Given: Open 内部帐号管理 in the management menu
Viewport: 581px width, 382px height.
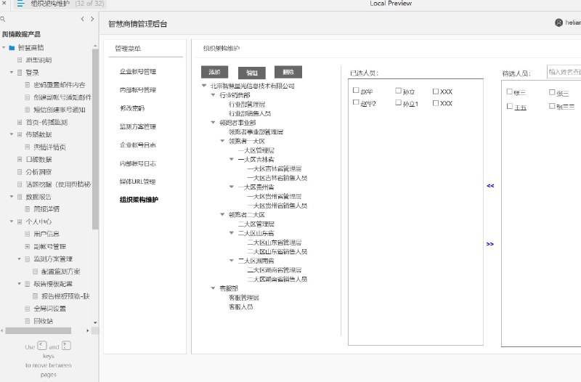Looking at the screenshot, I should (x=138, y=89).
